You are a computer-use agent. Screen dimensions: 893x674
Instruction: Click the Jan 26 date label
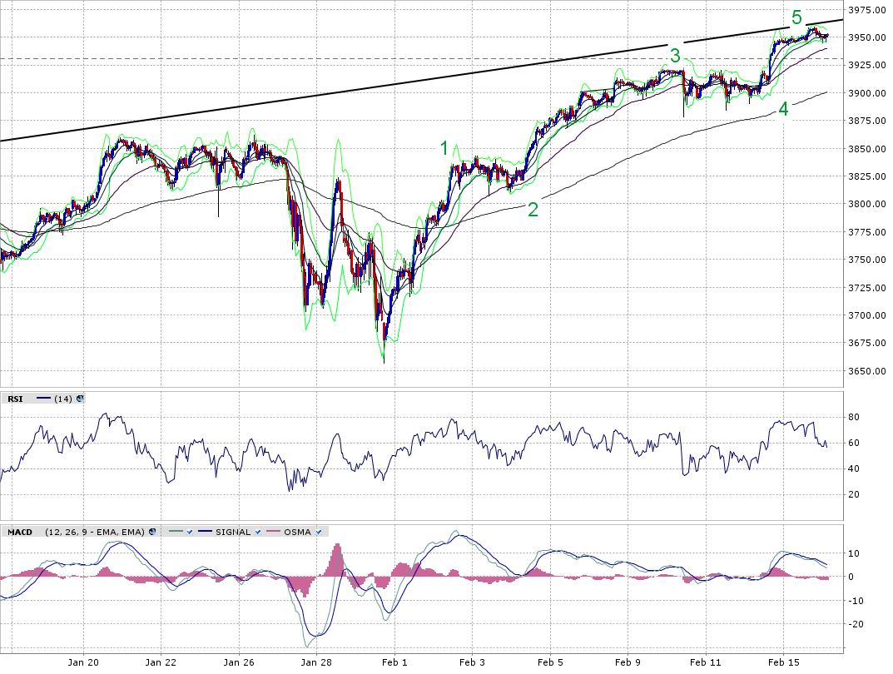pyautogui.click(x=239, y=662)
